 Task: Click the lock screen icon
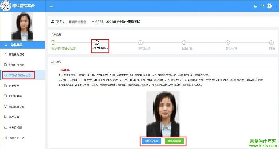pyautogui.click(x=255, y=6)
